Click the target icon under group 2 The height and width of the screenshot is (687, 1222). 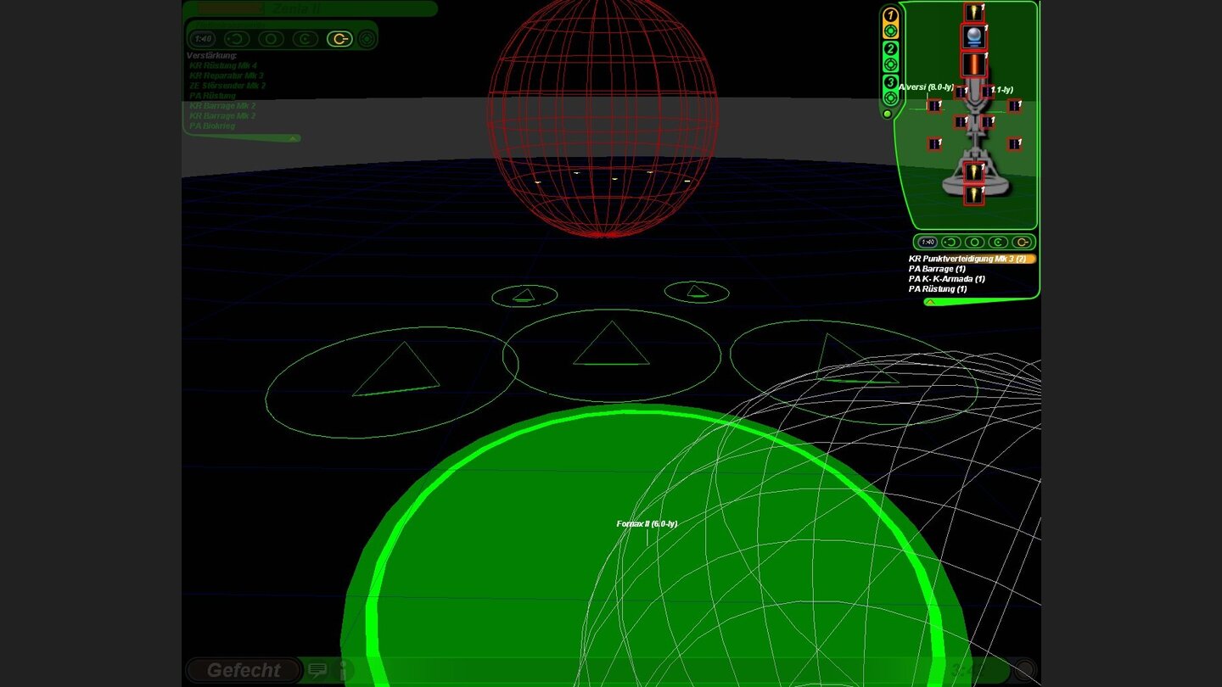click(890, 64)
